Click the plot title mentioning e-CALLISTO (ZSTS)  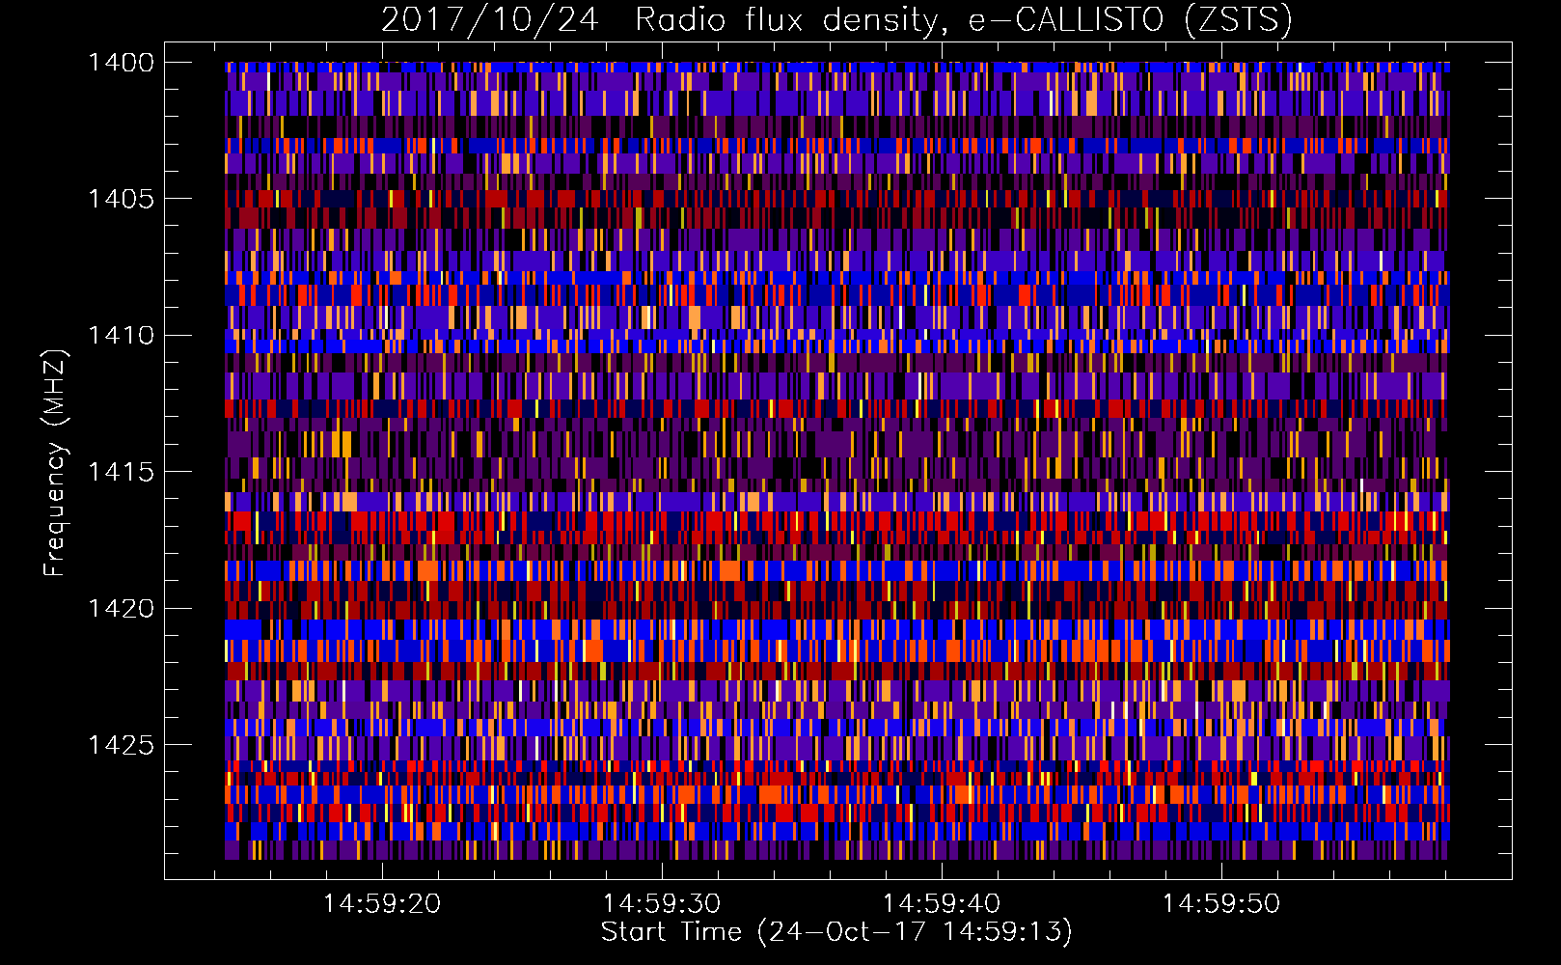click(x=836, y=19)
